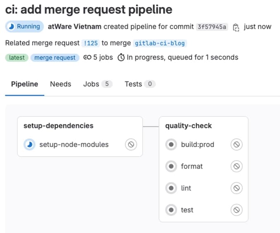
Task: Select the Pipeline tab
Action: 24,84
